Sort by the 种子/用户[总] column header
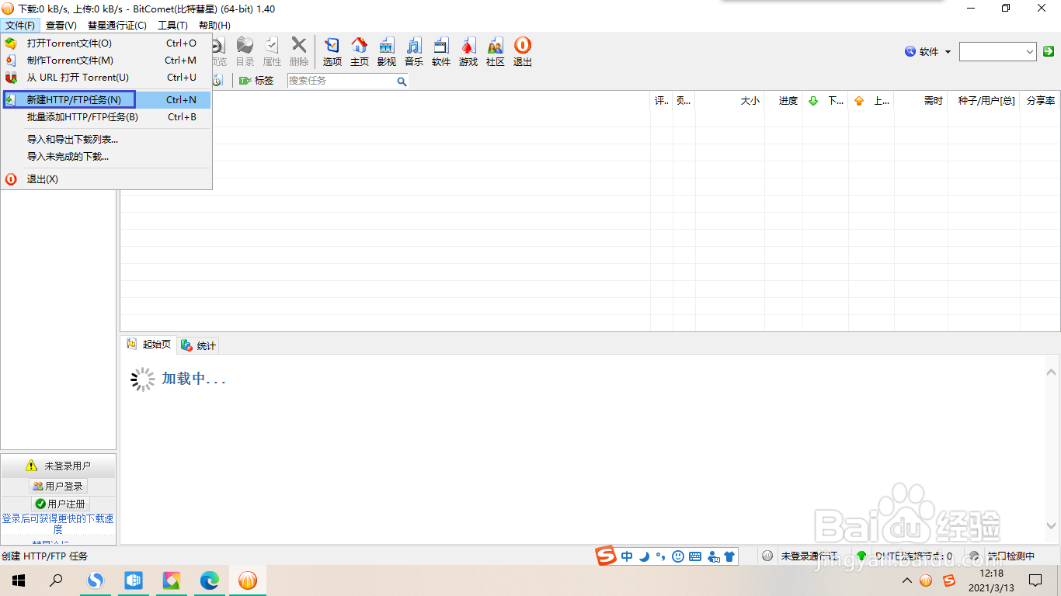 (983, 101)
